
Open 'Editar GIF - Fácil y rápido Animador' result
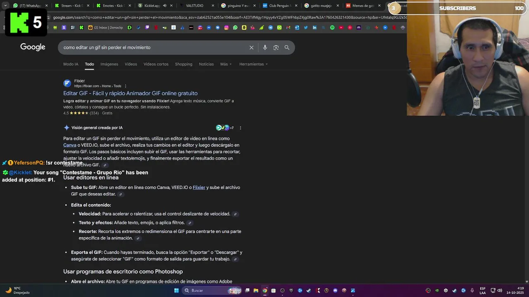tap(130, 93)
